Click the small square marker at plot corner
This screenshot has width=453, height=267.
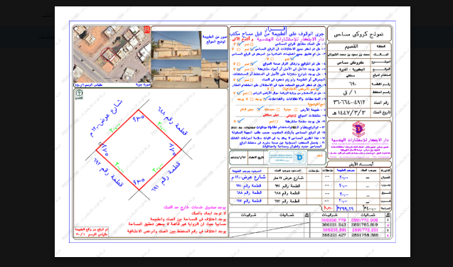click(x=100, y=143)
